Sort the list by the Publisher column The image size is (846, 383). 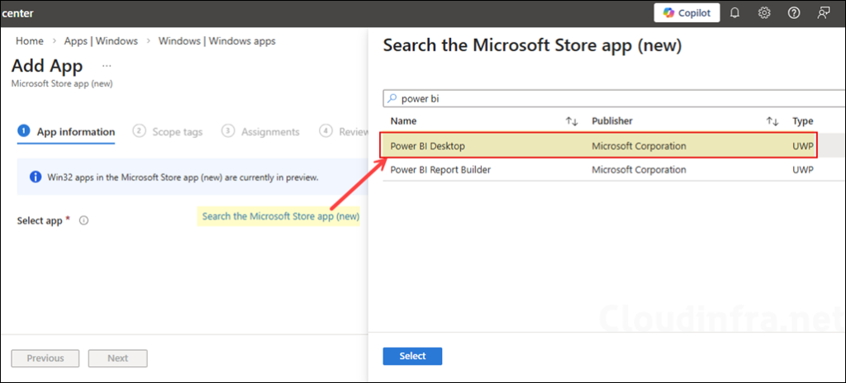pos(612,121)
